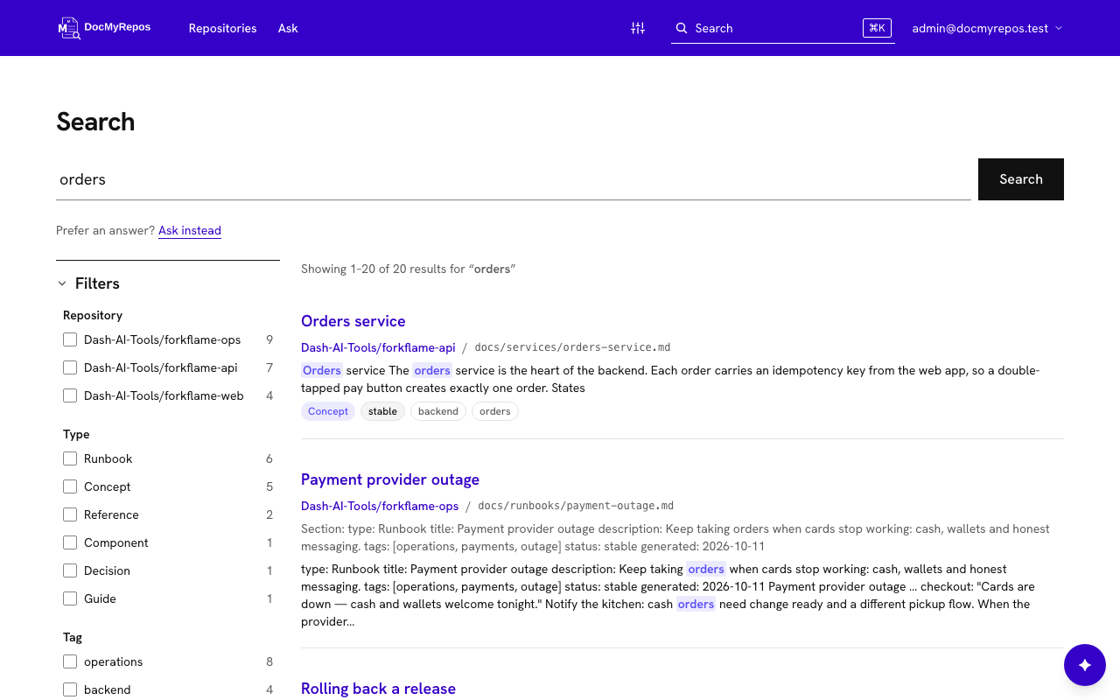Viewport: 1120px width, 700px height.
Task: Click the docs/services/orders-service.md path
Action: [x=573, y=347]
